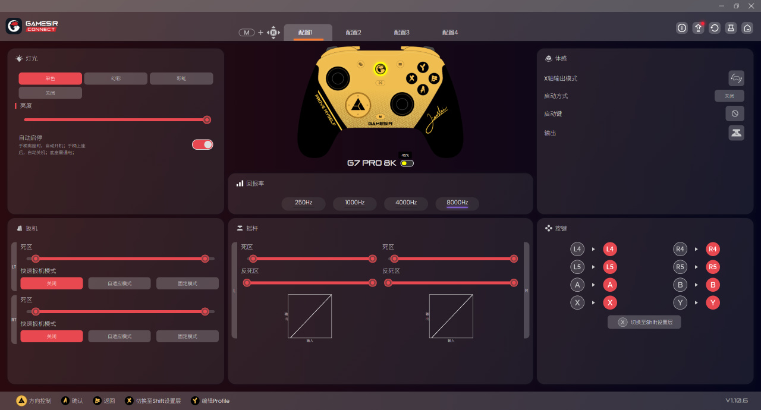Screen dimensions: 761x410
Task: Click the left stick on controller image
Action: click(337, 78)
